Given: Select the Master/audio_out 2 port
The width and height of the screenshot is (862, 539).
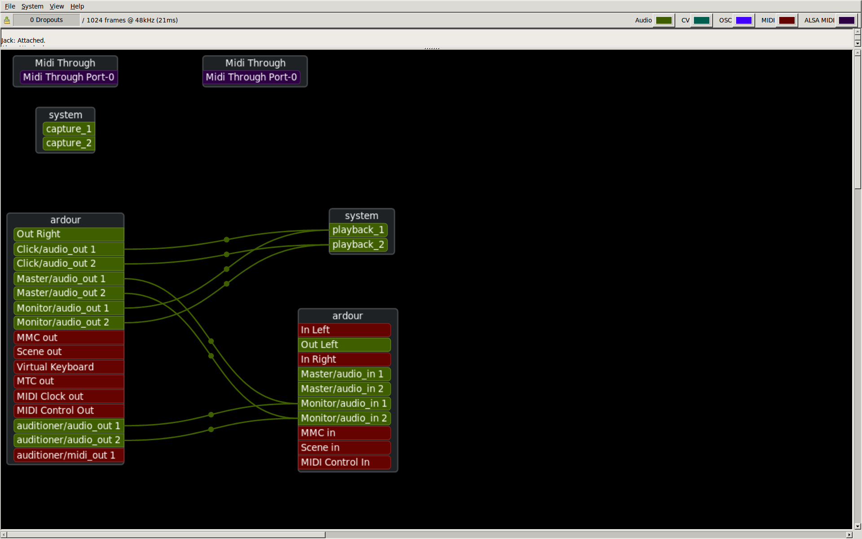Looking at the screenshot, I should pos(69,293).
